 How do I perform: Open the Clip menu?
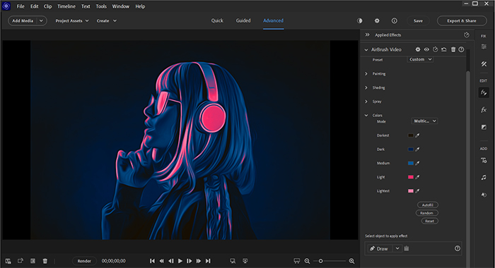click(47, 6)
